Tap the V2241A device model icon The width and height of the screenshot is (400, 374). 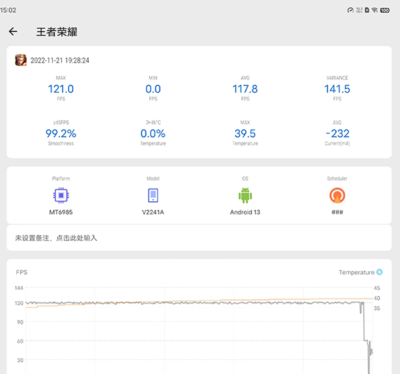click(x=153, y=195)
